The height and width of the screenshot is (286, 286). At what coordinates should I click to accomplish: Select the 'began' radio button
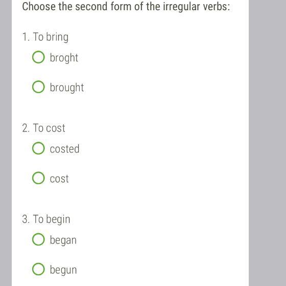pyautogui.click(x=38, y=239)
